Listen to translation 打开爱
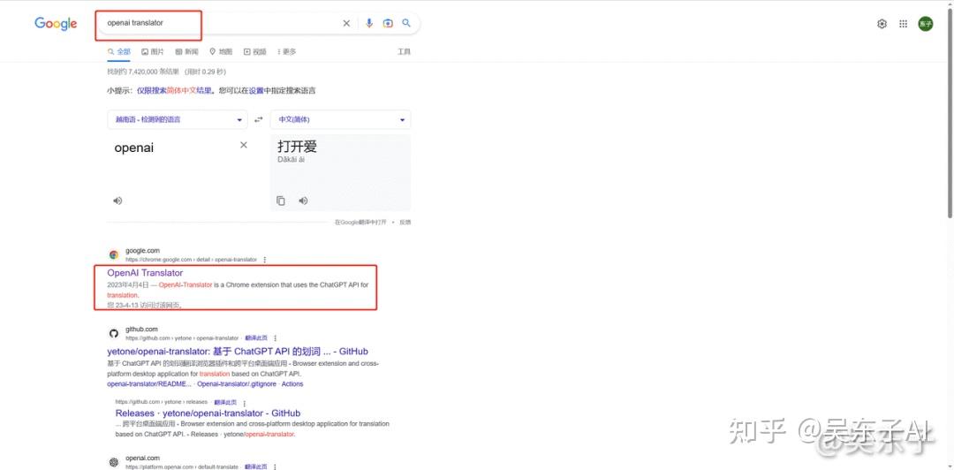This screenshot has height=470, width=954. (303, 201)
